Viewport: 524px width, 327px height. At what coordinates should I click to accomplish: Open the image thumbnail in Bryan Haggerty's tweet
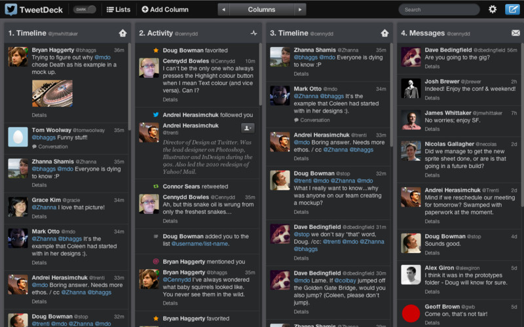52,94
